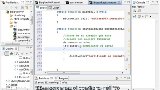Click line number 242 in the gutter
Viewport: 160px width, 90px height.
[39, 29]
